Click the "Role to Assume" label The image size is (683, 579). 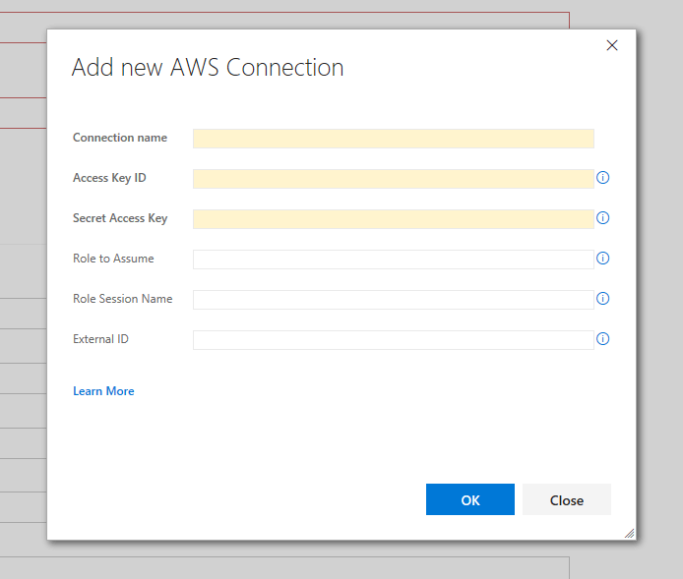(x=113, y=259)
